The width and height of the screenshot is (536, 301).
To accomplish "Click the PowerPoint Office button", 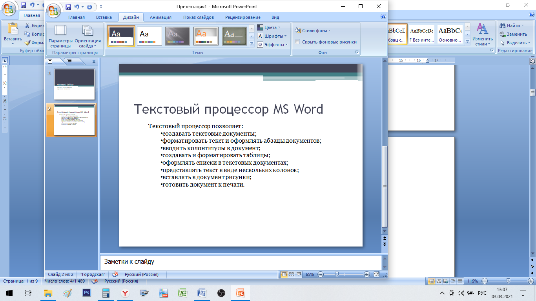I will tap(54, 11).
